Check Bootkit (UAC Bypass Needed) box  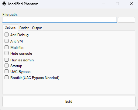click(x=6, y=77)
